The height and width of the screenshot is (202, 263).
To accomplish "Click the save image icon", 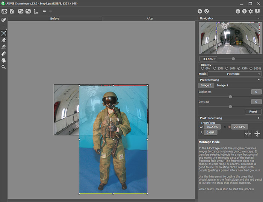I will tap(12, 11).
